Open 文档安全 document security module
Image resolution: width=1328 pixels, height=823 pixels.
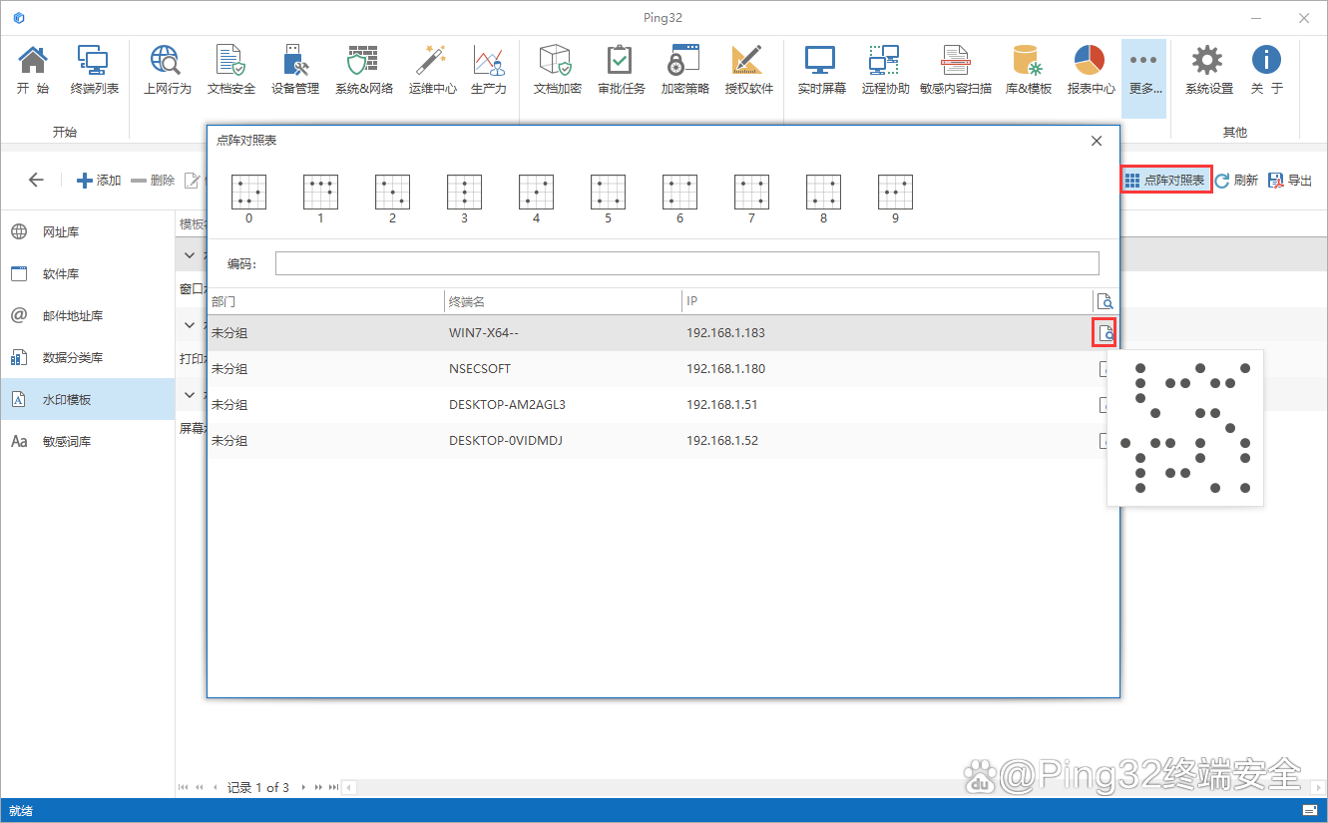coord(230,70)
